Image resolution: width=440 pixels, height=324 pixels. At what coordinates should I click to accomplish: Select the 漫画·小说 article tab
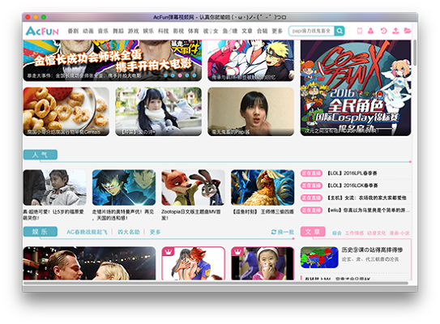point(399,233)
